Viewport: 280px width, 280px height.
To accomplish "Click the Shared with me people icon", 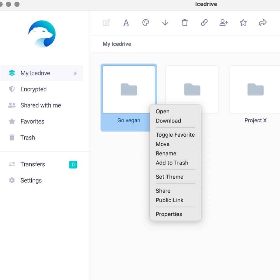I will pyautogui.click(x=12, y=105).
